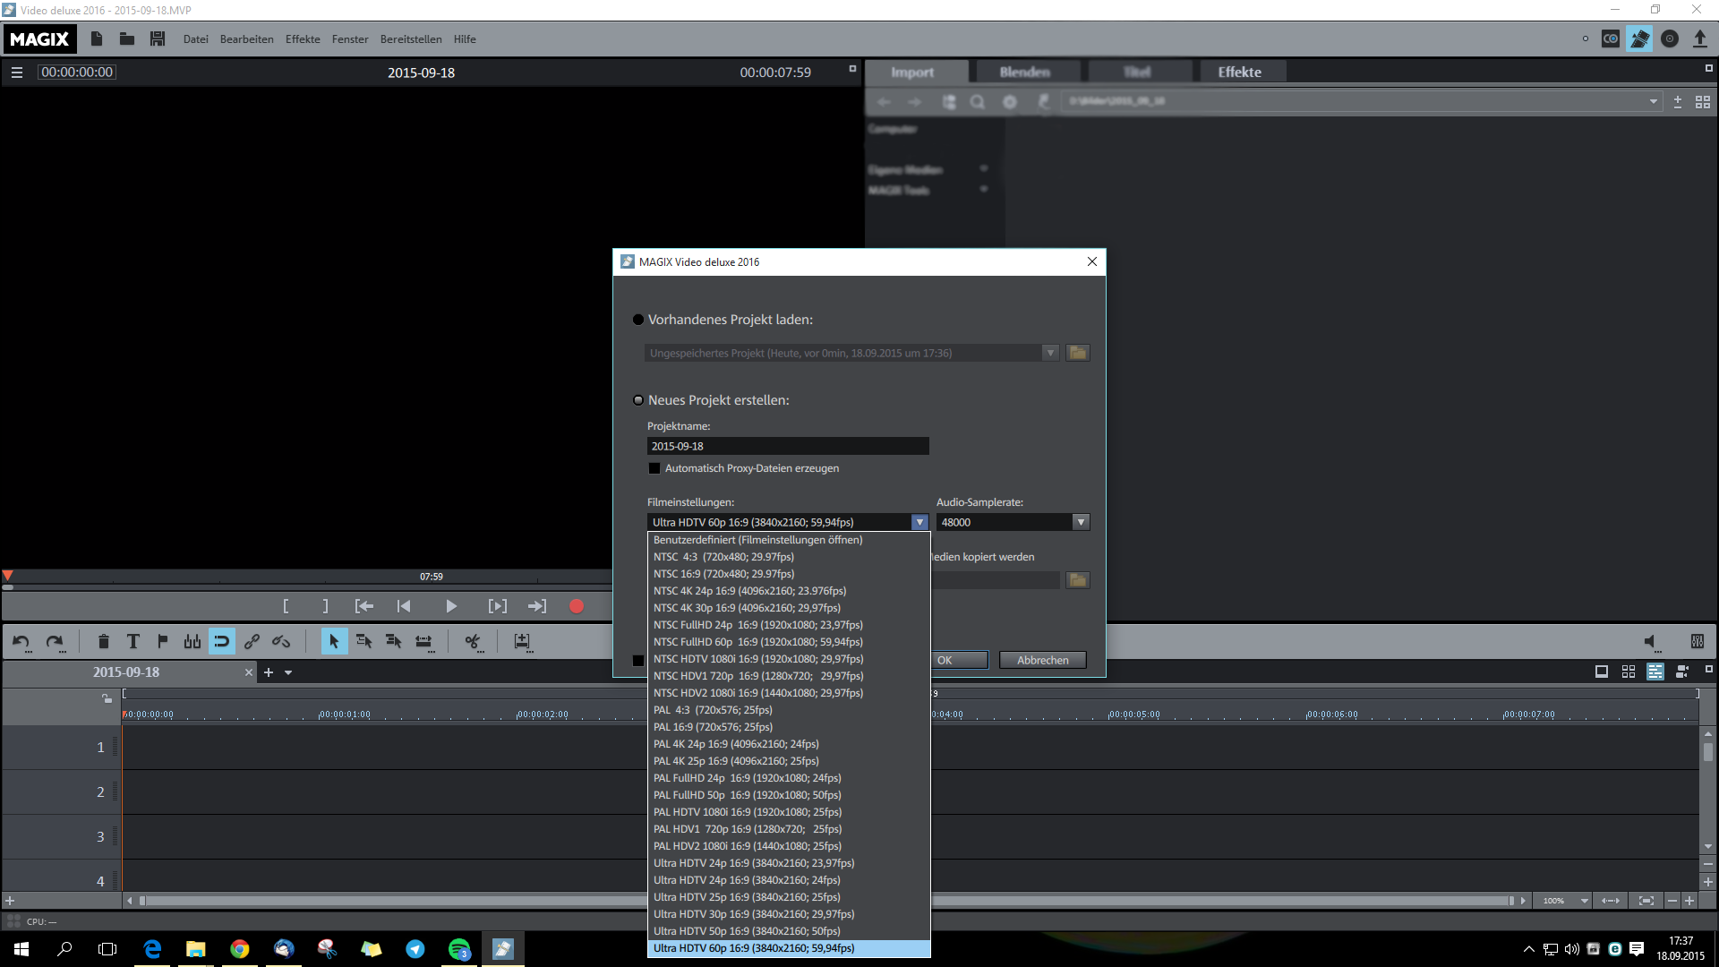Click the red Record button
The width and height of the screenshot is (1719, 967).
[577, 606]
